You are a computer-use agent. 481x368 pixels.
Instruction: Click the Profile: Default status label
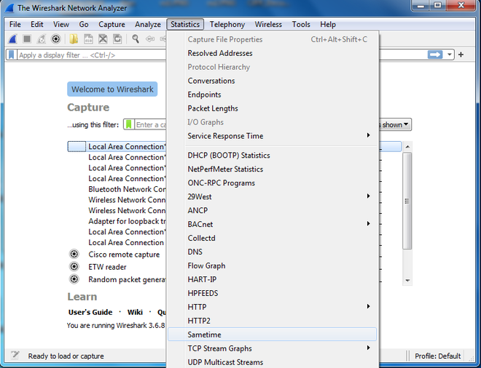point(438,356)
